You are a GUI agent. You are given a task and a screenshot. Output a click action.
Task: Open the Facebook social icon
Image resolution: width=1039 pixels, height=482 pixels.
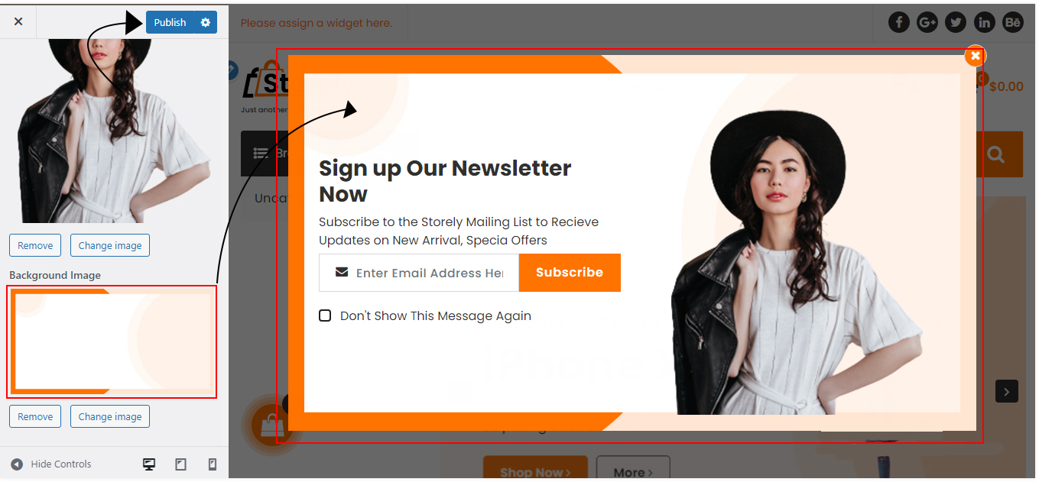[x=899, y=22]
